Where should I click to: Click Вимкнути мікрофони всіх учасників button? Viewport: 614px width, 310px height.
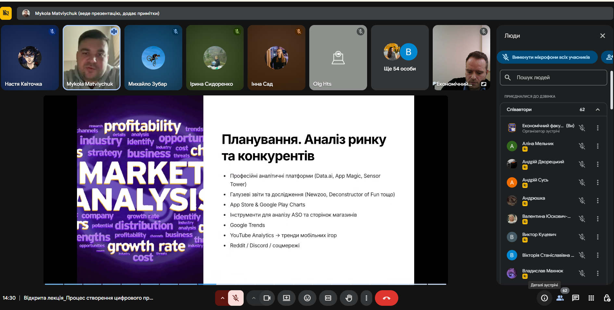click(547, 57)
